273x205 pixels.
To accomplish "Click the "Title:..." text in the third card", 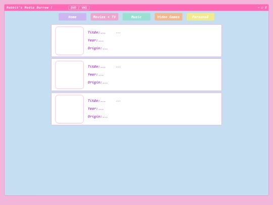I will coord(97,101).
